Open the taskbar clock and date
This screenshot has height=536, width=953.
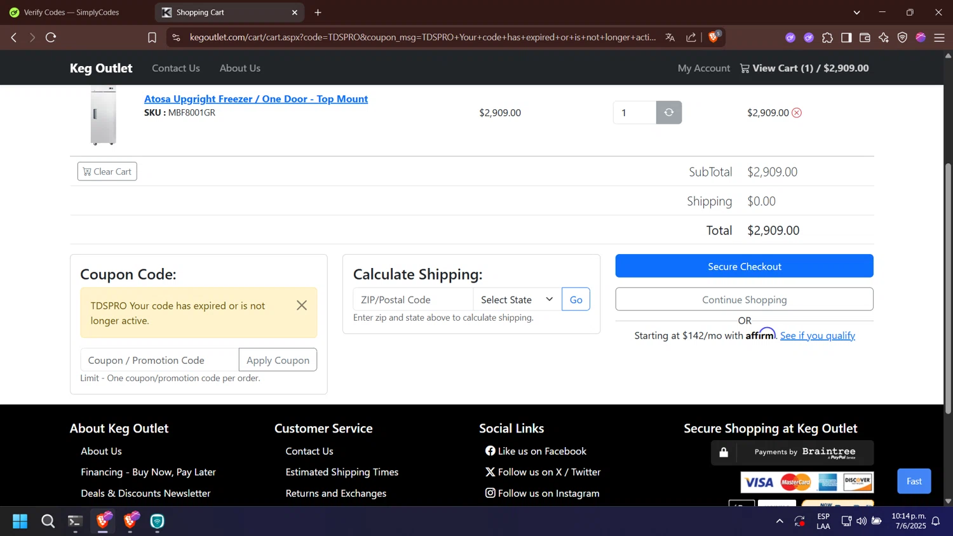pyautogui.click(x=909, y=521)
